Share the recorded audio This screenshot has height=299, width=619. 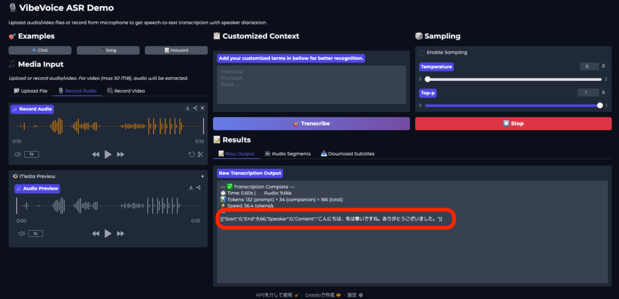click(195, 108)
